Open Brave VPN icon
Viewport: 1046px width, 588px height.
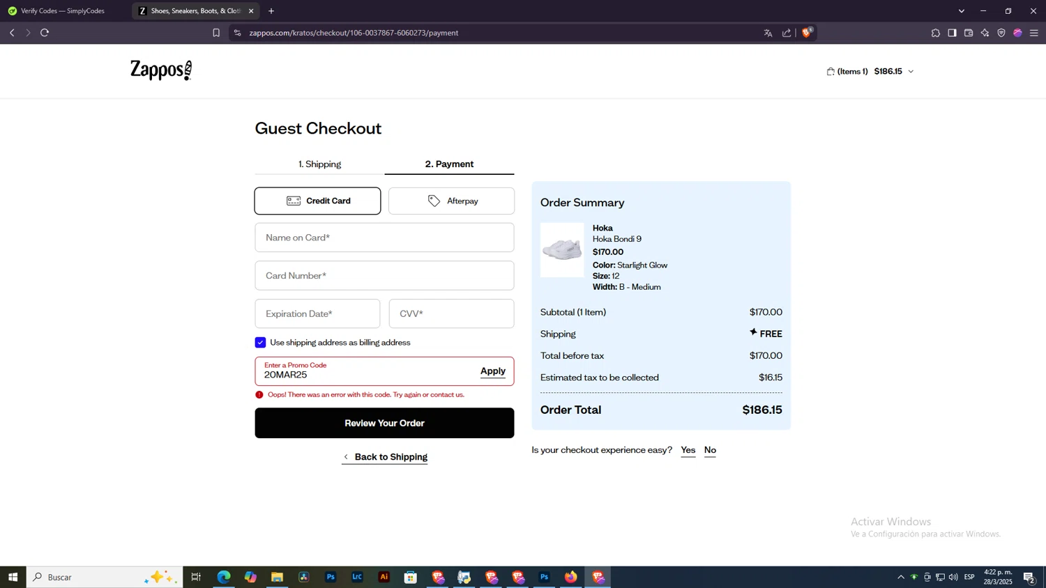pyautogui.click(x=1001, y=33)
